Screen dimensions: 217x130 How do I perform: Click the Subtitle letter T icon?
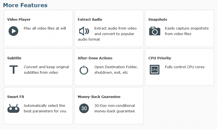pos(13,70)
